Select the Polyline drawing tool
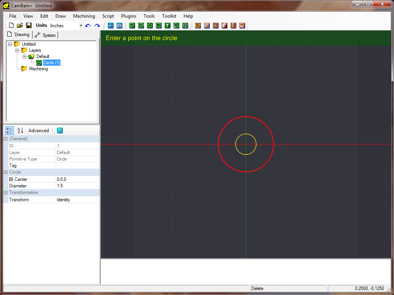394x295 pixels. tap(132, 25)
